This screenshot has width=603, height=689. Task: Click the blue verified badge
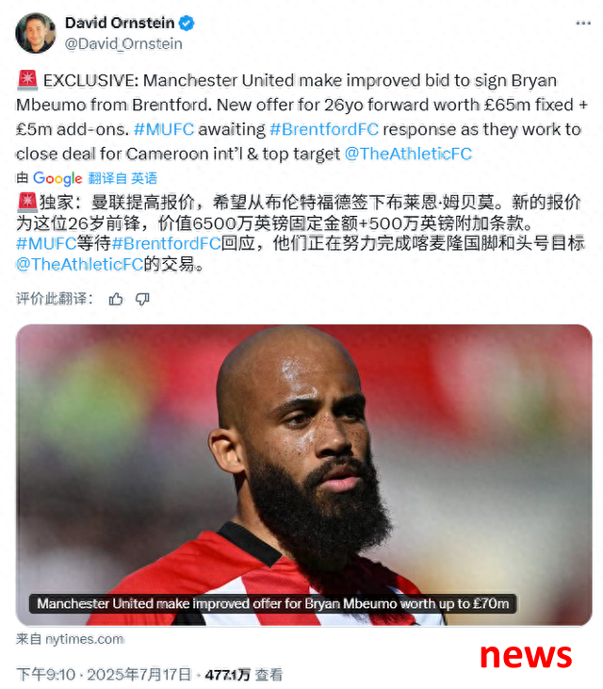pos(187,23)
